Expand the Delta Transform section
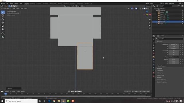 tap(162, 66)
